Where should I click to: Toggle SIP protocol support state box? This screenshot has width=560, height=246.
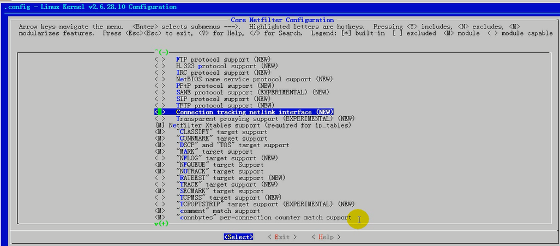tap(160, 99)
